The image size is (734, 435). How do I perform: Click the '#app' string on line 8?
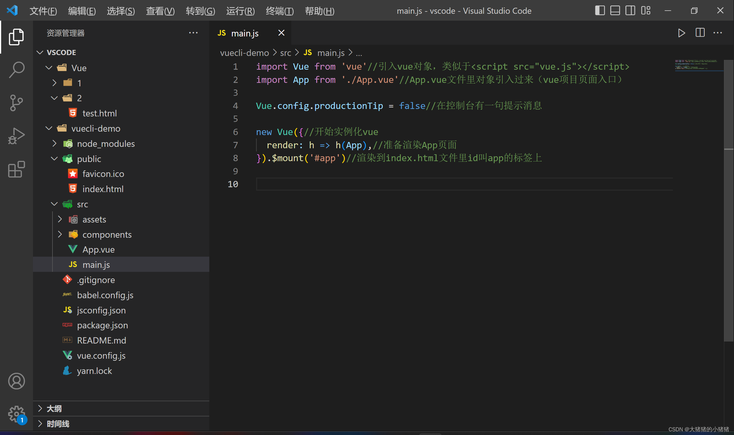tap(325, 158)
